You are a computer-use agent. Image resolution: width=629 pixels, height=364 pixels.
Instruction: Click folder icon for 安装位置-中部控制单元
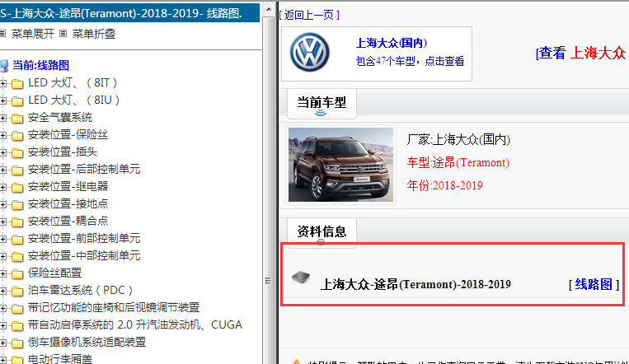point(17,257)
